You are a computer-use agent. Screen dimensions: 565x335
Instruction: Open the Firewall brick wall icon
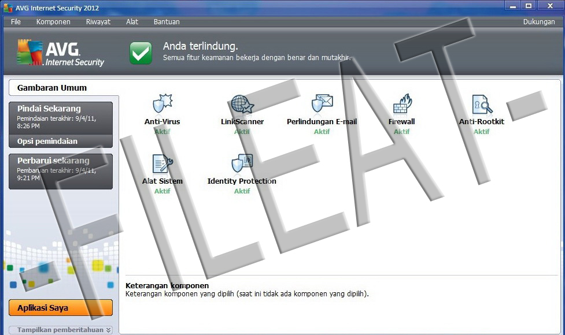[x=402, y=103]
